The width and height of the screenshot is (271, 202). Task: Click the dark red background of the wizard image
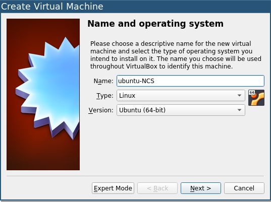tap(43, 155)
